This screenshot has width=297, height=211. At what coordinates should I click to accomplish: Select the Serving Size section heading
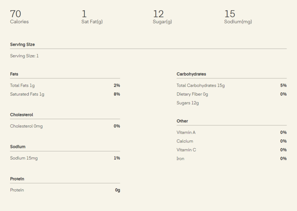(22, 45)
